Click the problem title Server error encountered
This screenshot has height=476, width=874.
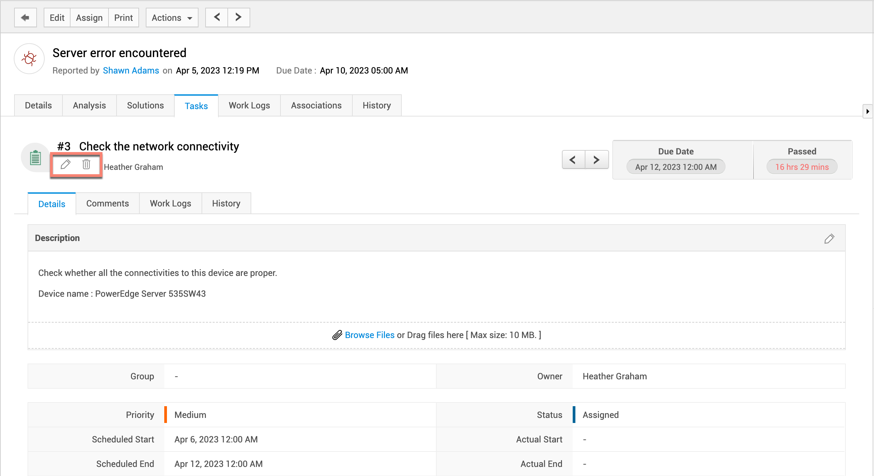point(120,53)
